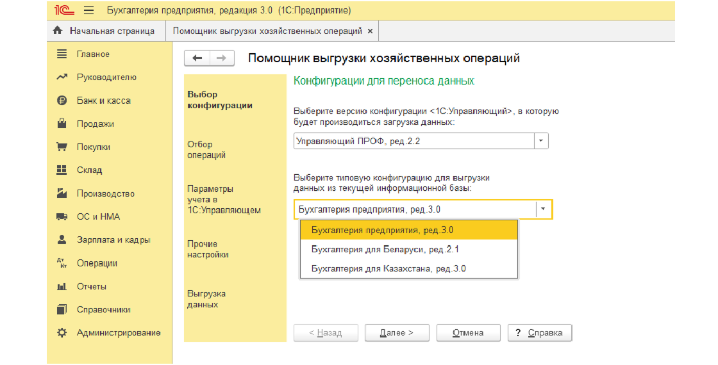Click the Покупки cart icon
The width and height of the screenshot is (718, 365).
pos(62,147)
